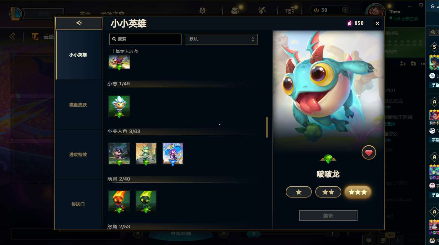Select the green flame ghost little legend
Screen dimensions: 439x245
click(x=146, y=201)
